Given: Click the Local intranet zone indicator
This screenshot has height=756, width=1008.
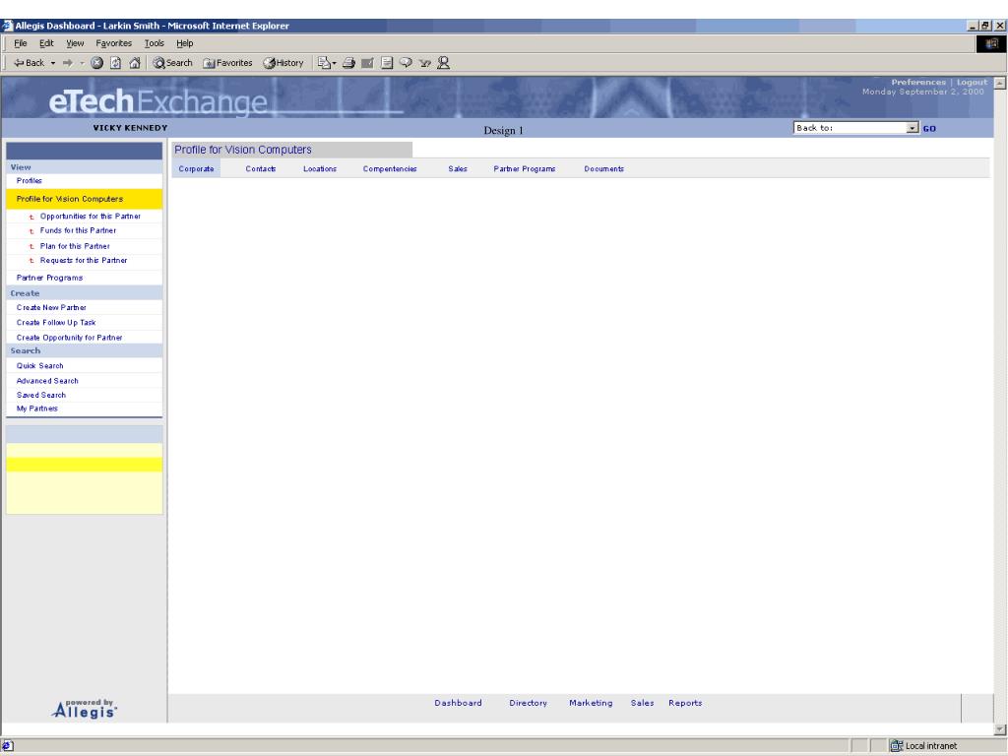Looking at the screenshot, I should (x=923, y=746).
